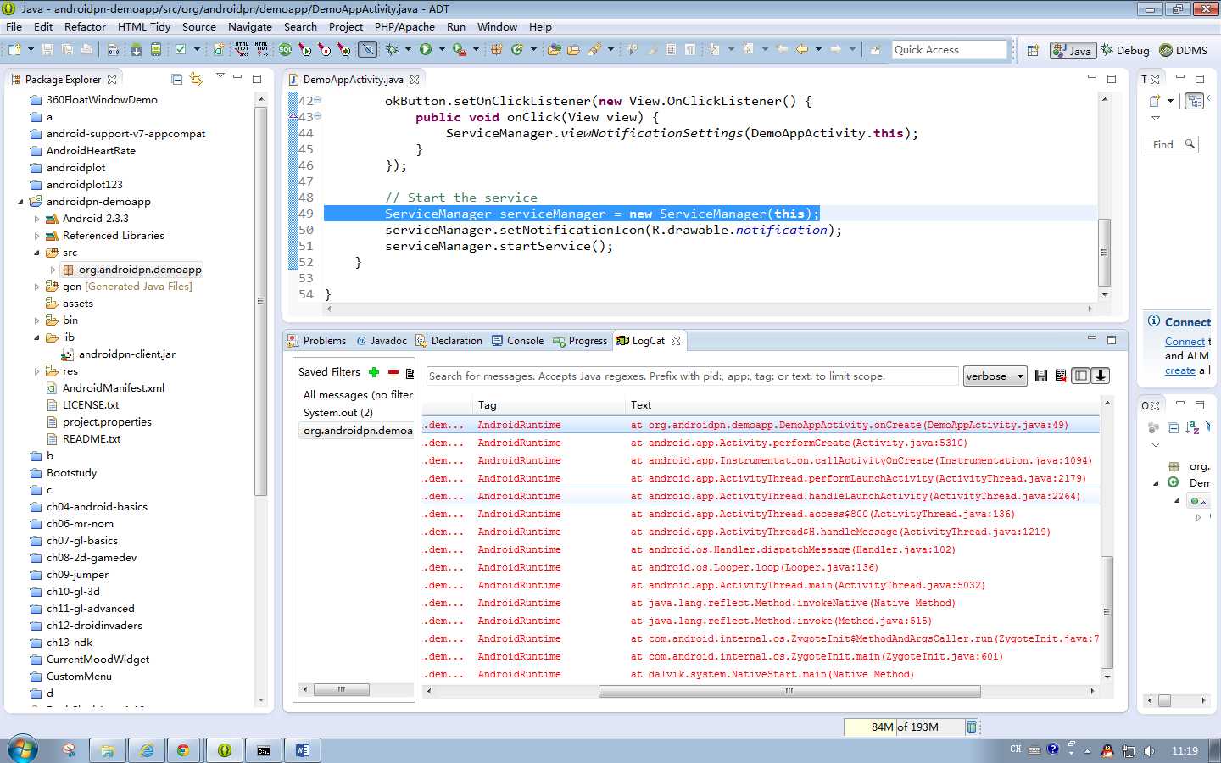Toggle Scroll Lock in LogCat
1221x763 pixels.
[1101, 376]
